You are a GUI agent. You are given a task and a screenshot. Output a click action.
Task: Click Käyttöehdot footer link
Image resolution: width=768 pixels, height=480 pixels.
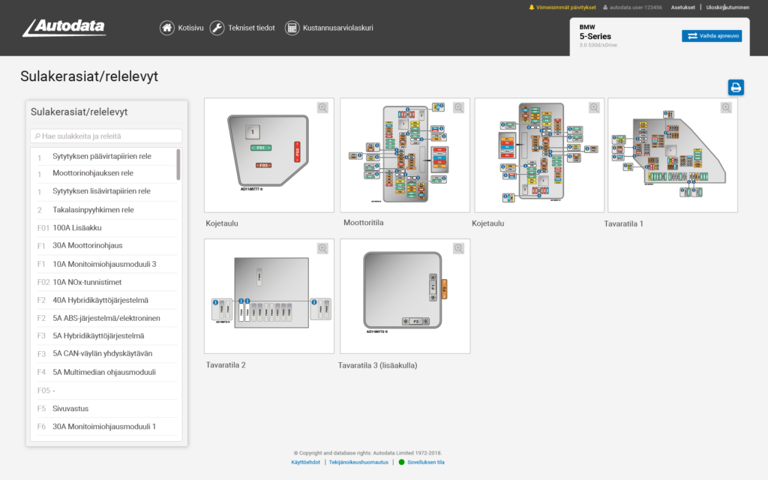305,462
